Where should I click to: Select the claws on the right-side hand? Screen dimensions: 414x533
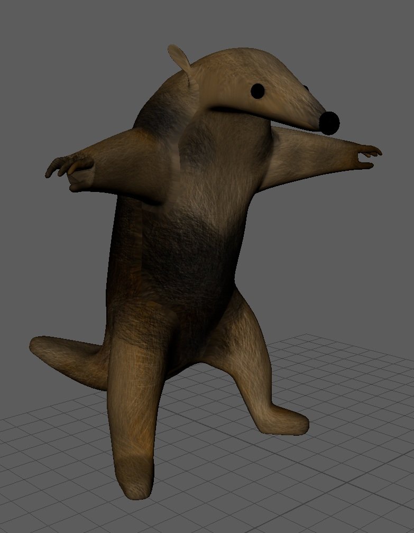pyautogui.click(x=370, y=154)
